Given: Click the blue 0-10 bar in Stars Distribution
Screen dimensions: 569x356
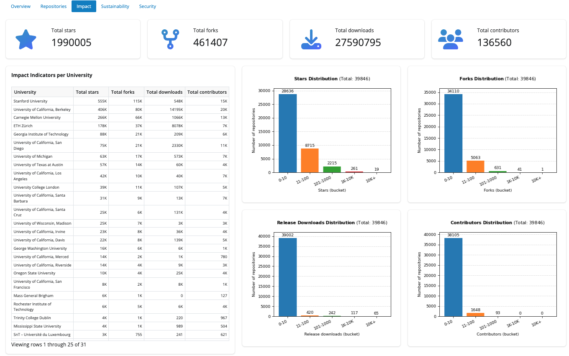Looking at the screenshot, I should coord(287,133).
